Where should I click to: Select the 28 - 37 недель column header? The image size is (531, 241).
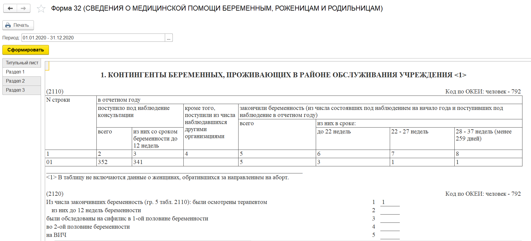point(488,135)
